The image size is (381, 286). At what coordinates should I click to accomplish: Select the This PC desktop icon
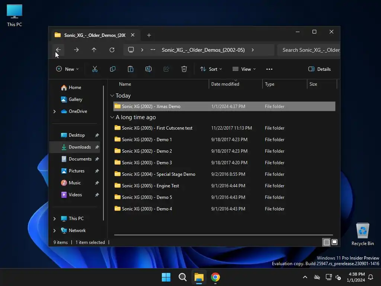(15, 15)
